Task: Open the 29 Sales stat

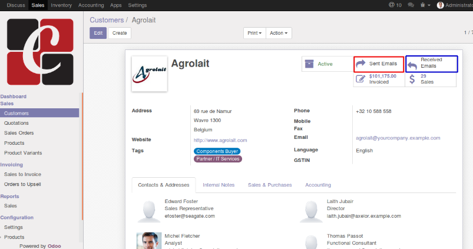Action: [431, 79]
